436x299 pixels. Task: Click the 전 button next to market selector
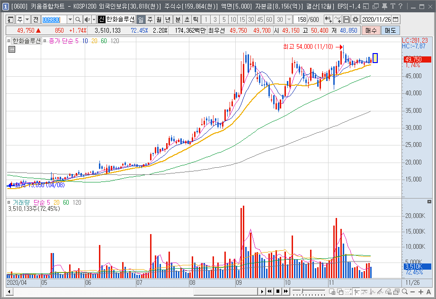pos(36,19)
